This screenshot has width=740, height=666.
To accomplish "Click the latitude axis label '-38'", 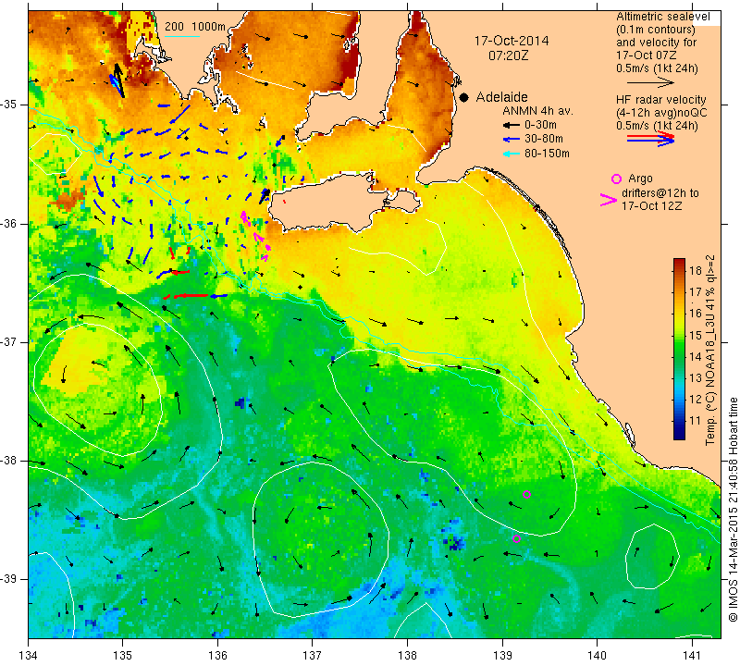I will point(9,461).
